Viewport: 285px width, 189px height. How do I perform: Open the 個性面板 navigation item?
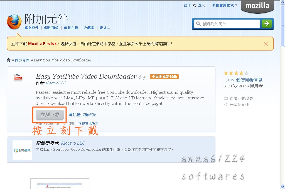pyautogui.click(x=51, y=28)
